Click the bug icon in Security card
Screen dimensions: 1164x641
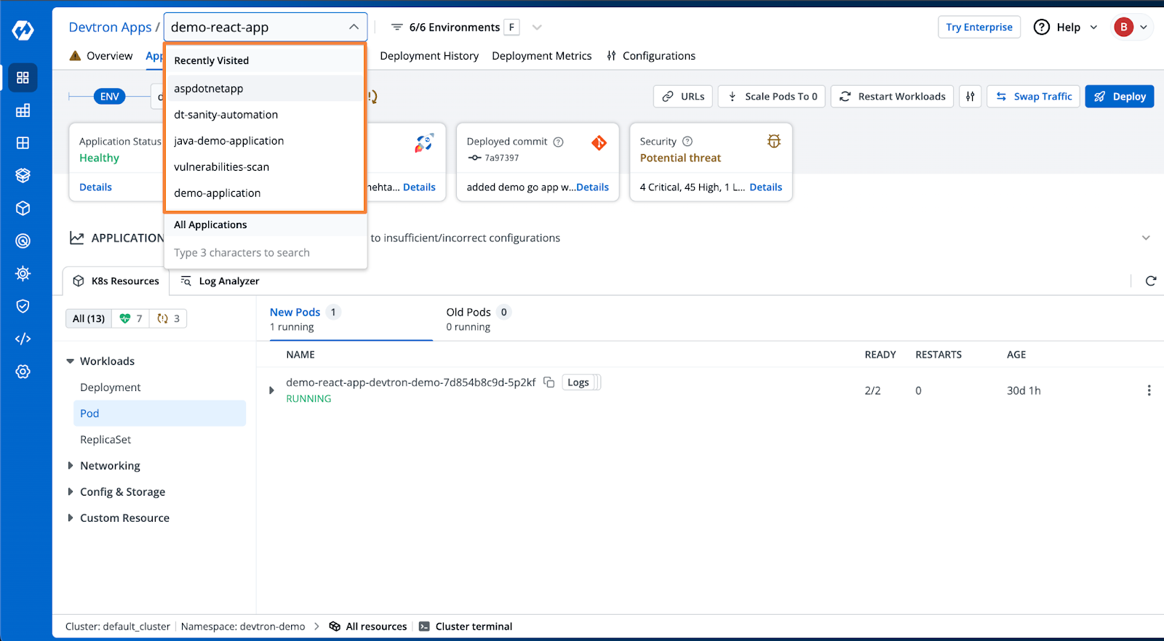774,141
